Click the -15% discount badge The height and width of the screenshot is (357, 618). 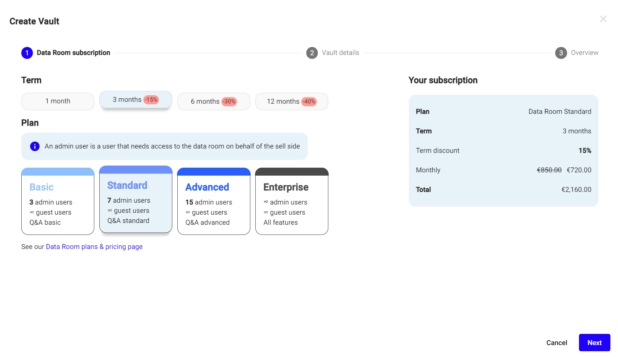click(x=151, y=100)
